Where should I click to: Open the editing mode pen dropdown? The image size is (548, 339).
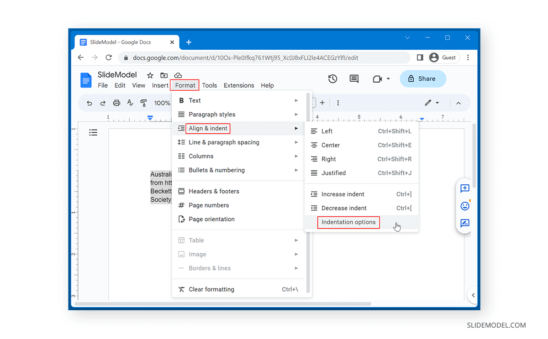coord(431,103)
